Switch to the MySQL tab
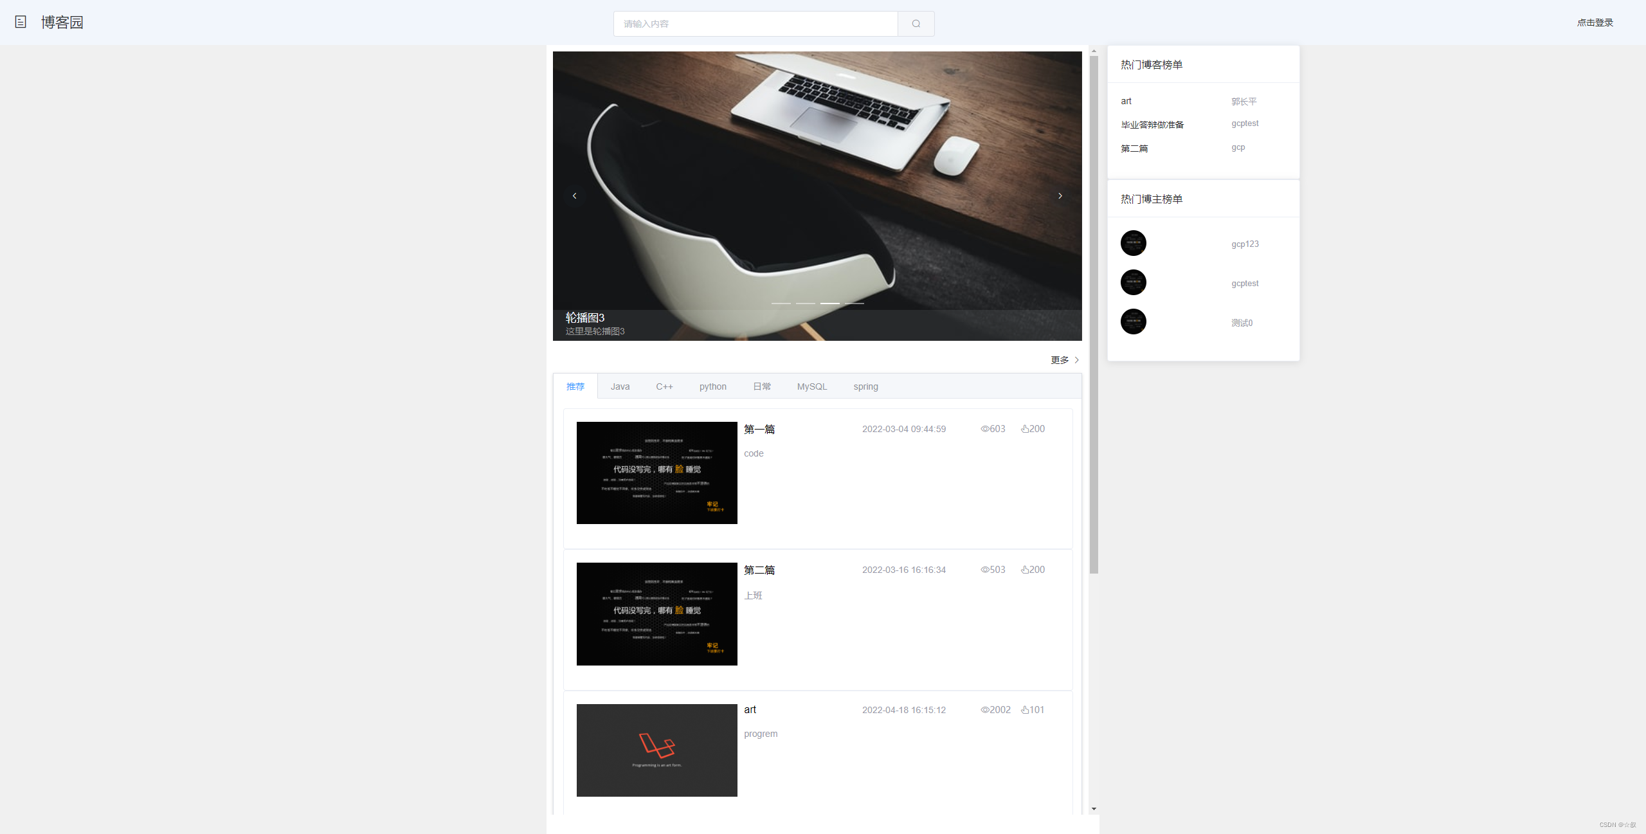Image resolution: width=1646 pixels, height=834 pixels. click(811, 386)
